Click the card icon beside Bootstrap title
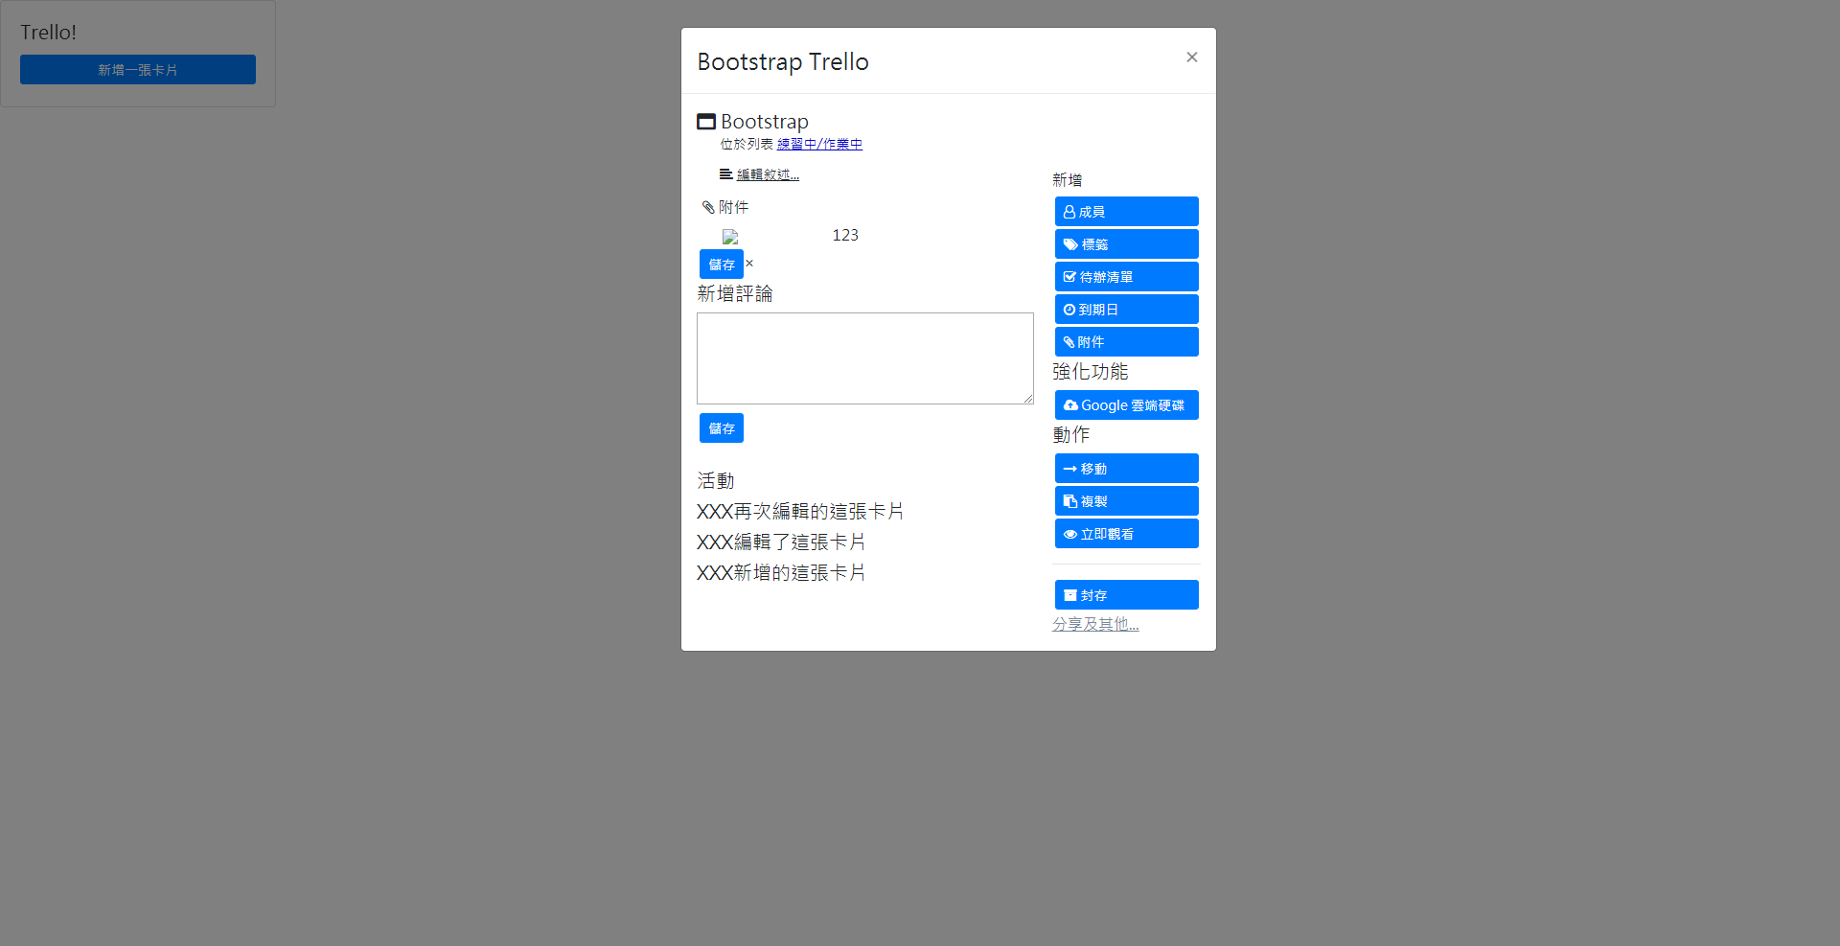 click(x=706, y=122)
